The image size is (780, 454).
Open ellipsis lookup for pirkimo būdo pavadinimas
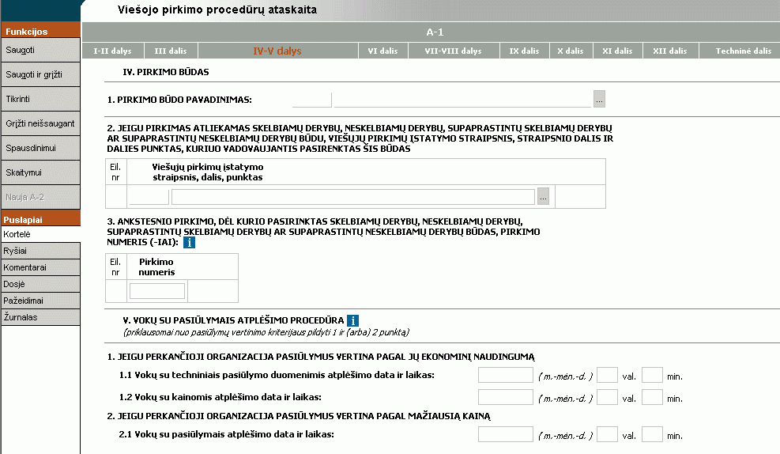(x=599, y=99)
